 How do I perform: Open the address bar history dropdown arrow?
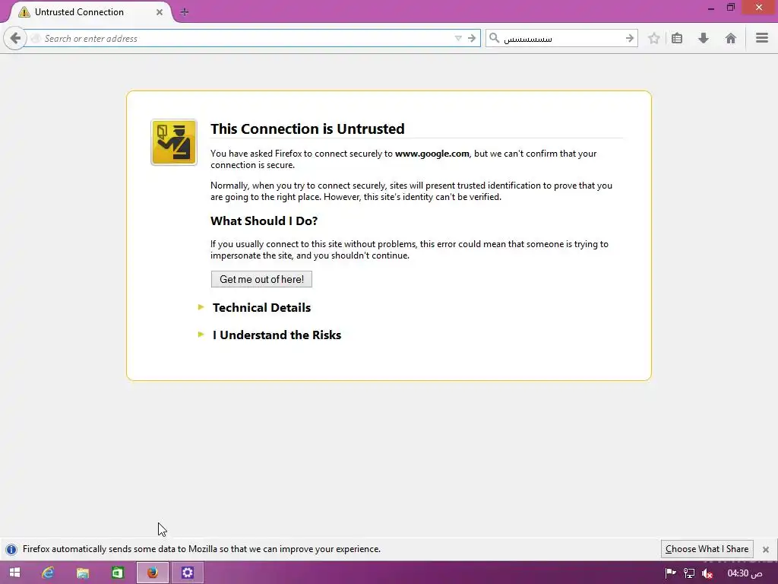coord(458,38)
